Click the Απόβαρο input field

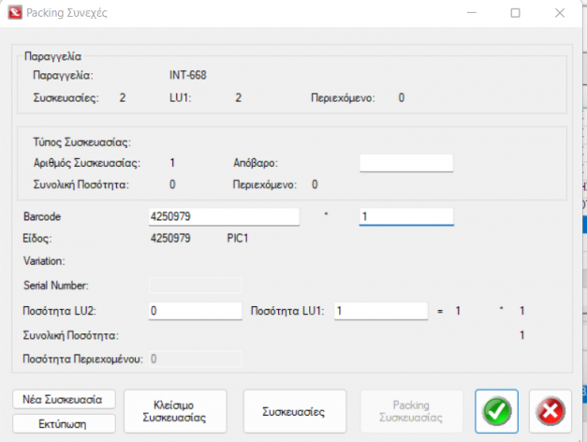point(406,163)
